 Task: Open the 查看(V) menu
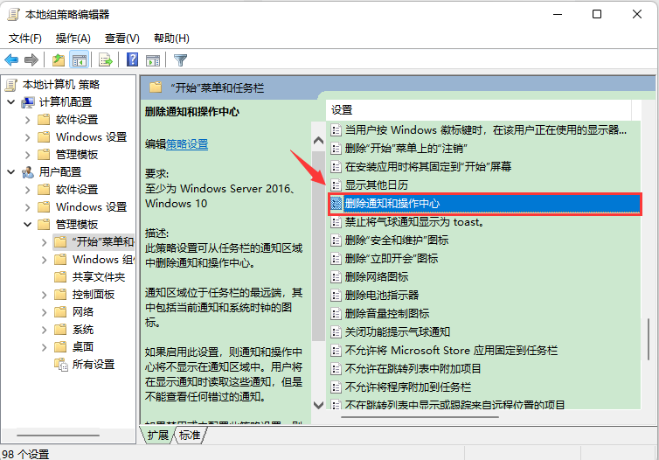click(121, 38)
